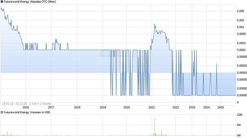
Task: Click the date range text '15.01.15 - 31.12.25'
Action: tap(14, 104)
